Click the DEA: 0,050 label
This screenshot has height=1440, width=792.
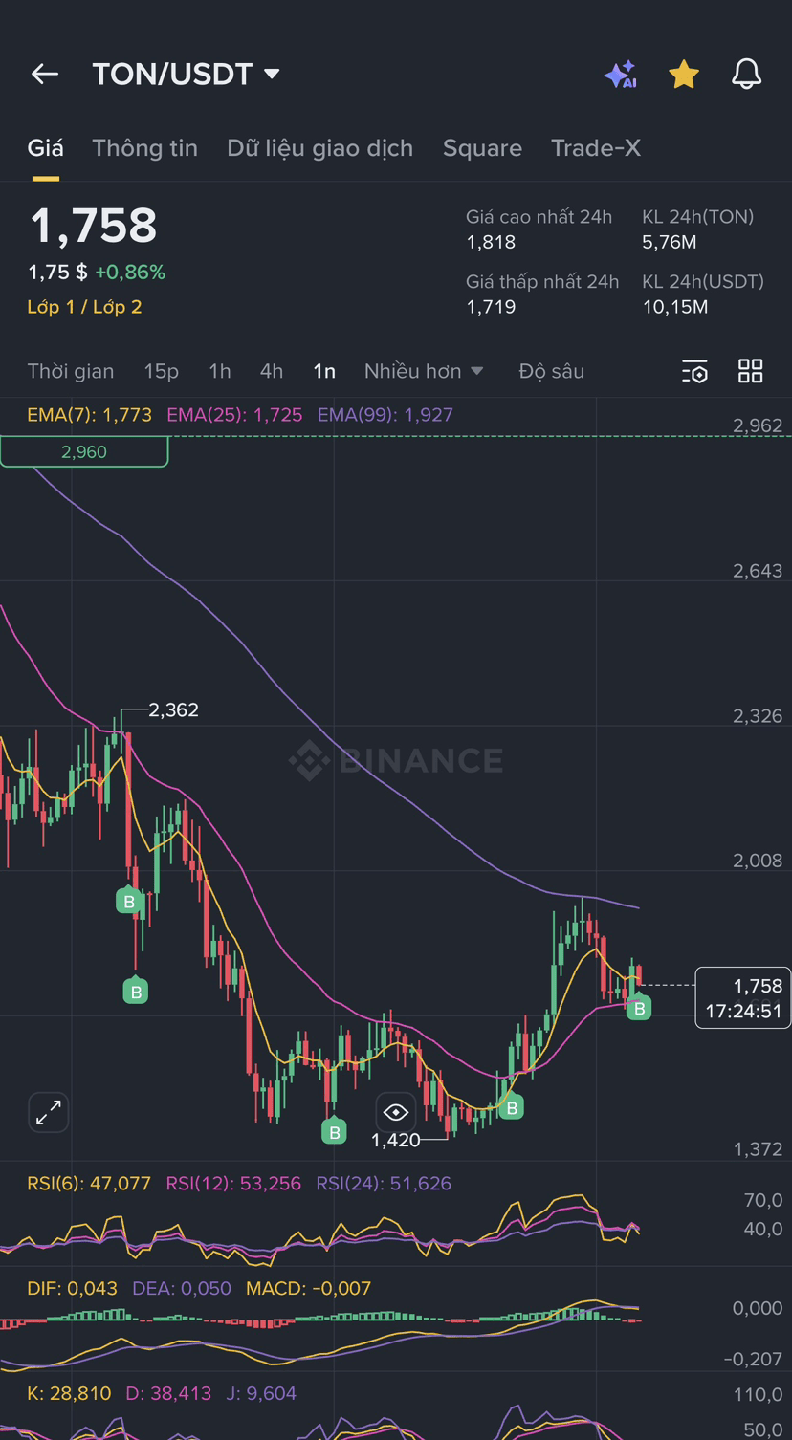coord(182,1289)
